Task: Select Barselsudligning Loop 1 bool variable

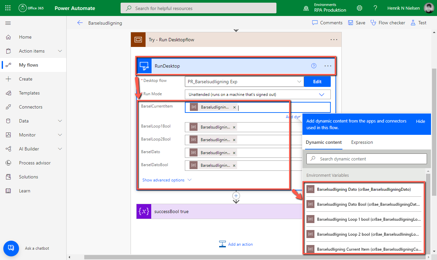Action: [364, 219]
